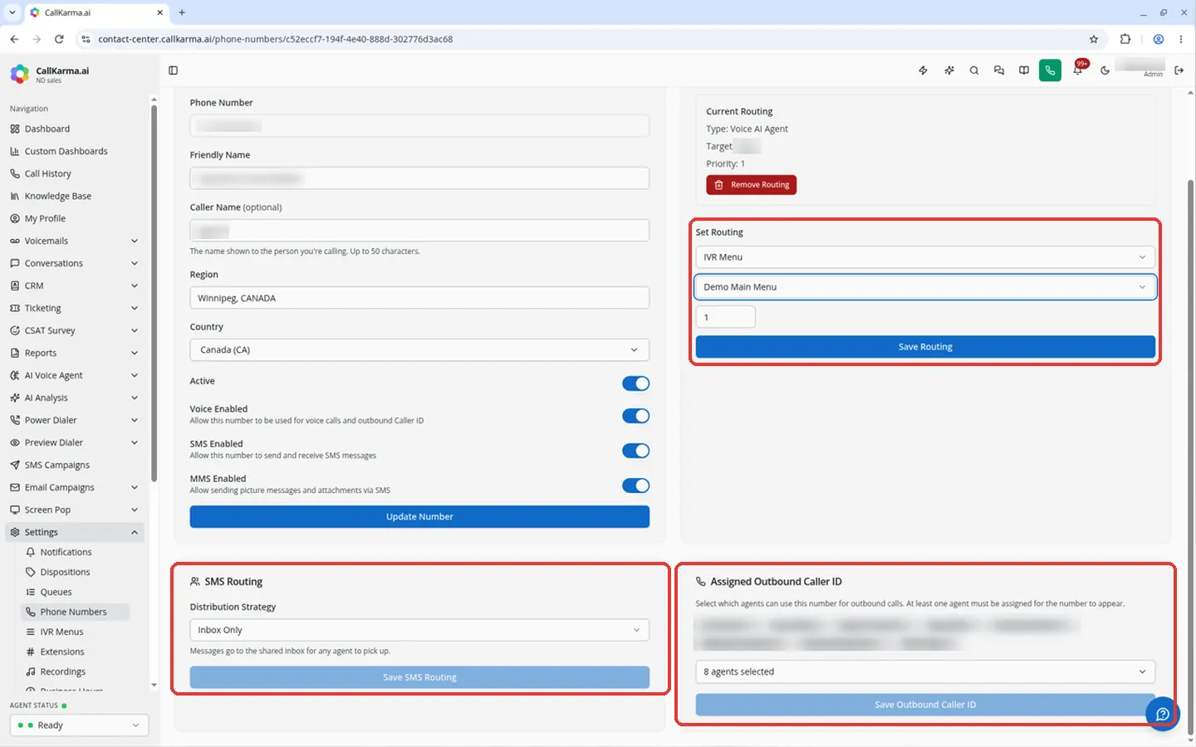Open the browser address bar URL

pos(275,39)
